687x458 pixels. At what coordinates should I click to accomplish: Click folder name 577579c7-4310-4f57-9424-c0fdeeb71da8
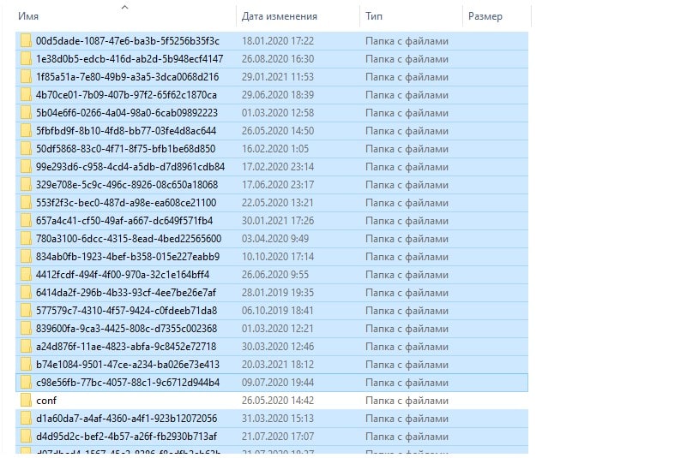127,310
